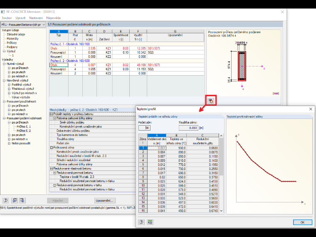Click decimal places icon in Teplotní profil dialog

pyautogui.click(x=150, y=222)
